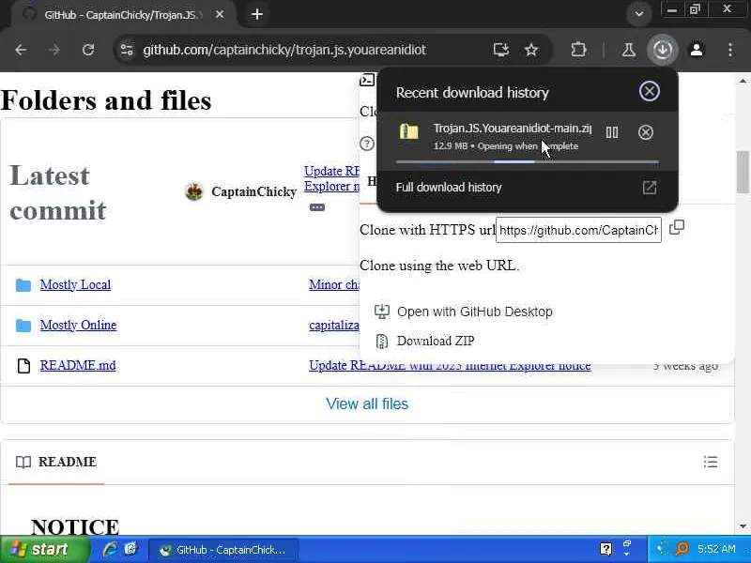Click the address bar URL
The width and height of the screenshot is (751, 563).
pyautogui.click(x=284, y=50)
